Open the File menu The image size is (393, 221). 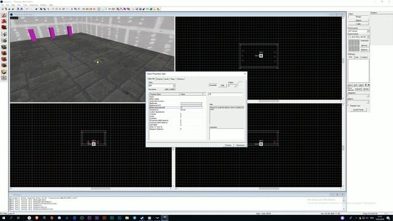coord(2,5)
